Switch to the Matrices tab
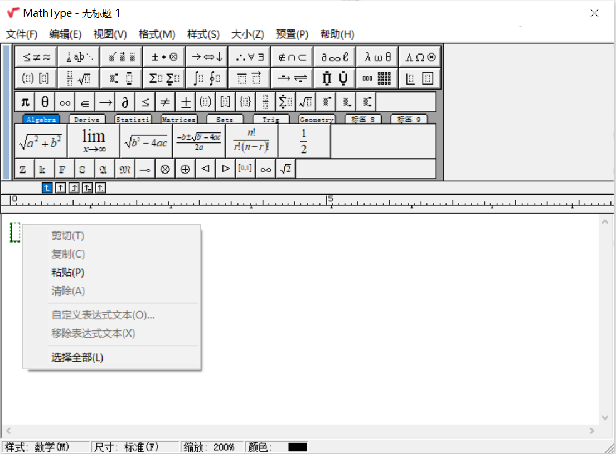 tap(179, 119)
